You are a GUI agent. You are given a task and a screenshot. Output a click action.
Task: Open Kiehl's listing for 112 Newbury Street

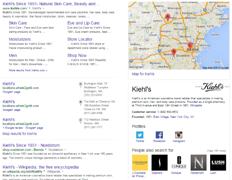tap(9, 120)
